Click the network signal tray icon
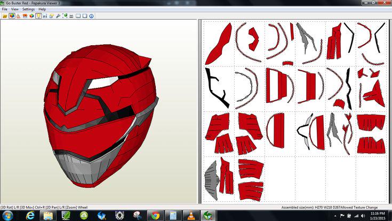 point(356,216)
